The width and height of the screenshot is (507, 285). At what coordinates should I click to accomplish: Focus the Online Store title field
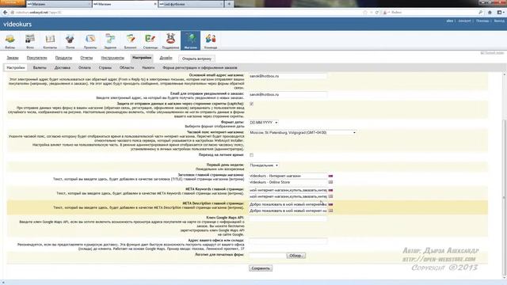pyautogui.click(x=288, y=182)
